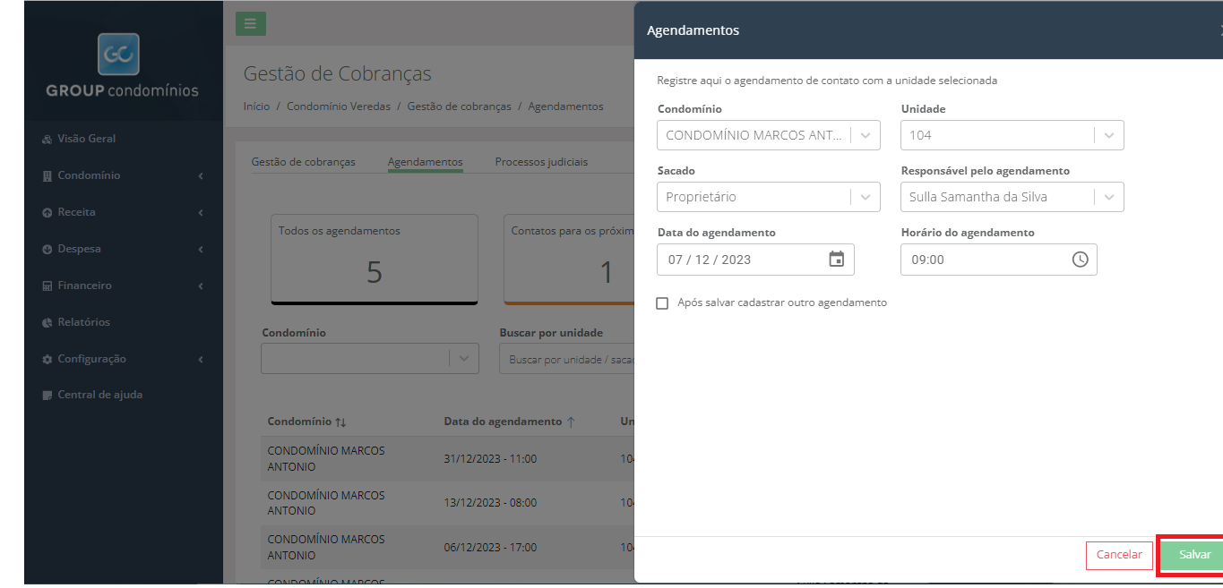Open the clock icon in time field
The height and width of the screenshot is (588, 1223).
pyautogui.click(x=1080, y=260)
